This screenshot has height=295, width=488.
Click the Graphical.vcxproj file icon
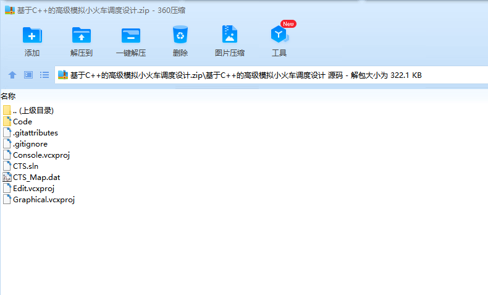click(x=7, y=199)
